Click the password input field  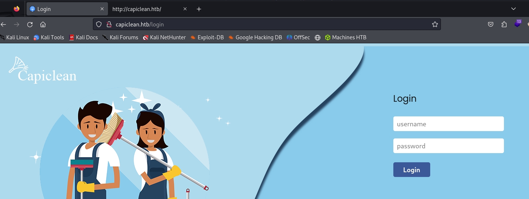(x=448, y=146)
